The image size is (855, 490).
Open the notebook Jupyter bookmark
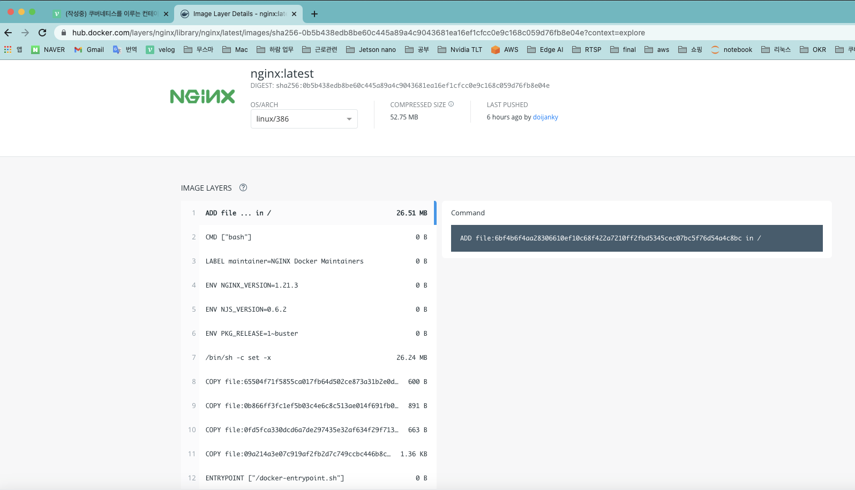tap(731, 49)
